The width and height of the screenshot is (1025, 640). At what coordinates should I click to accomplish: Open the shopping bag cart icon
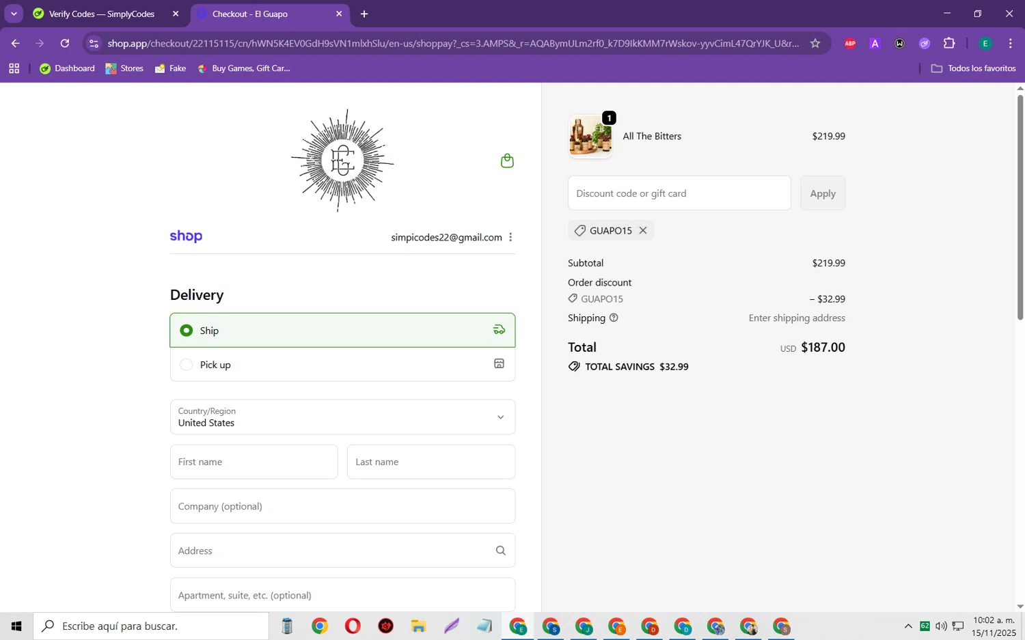pos(507,161)
